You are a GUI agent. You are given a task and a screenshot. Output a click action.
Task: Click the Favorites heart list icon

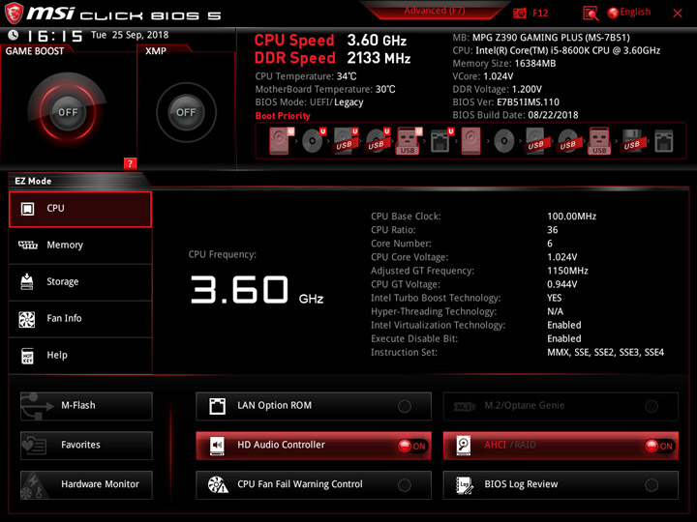tap(34, 446)
